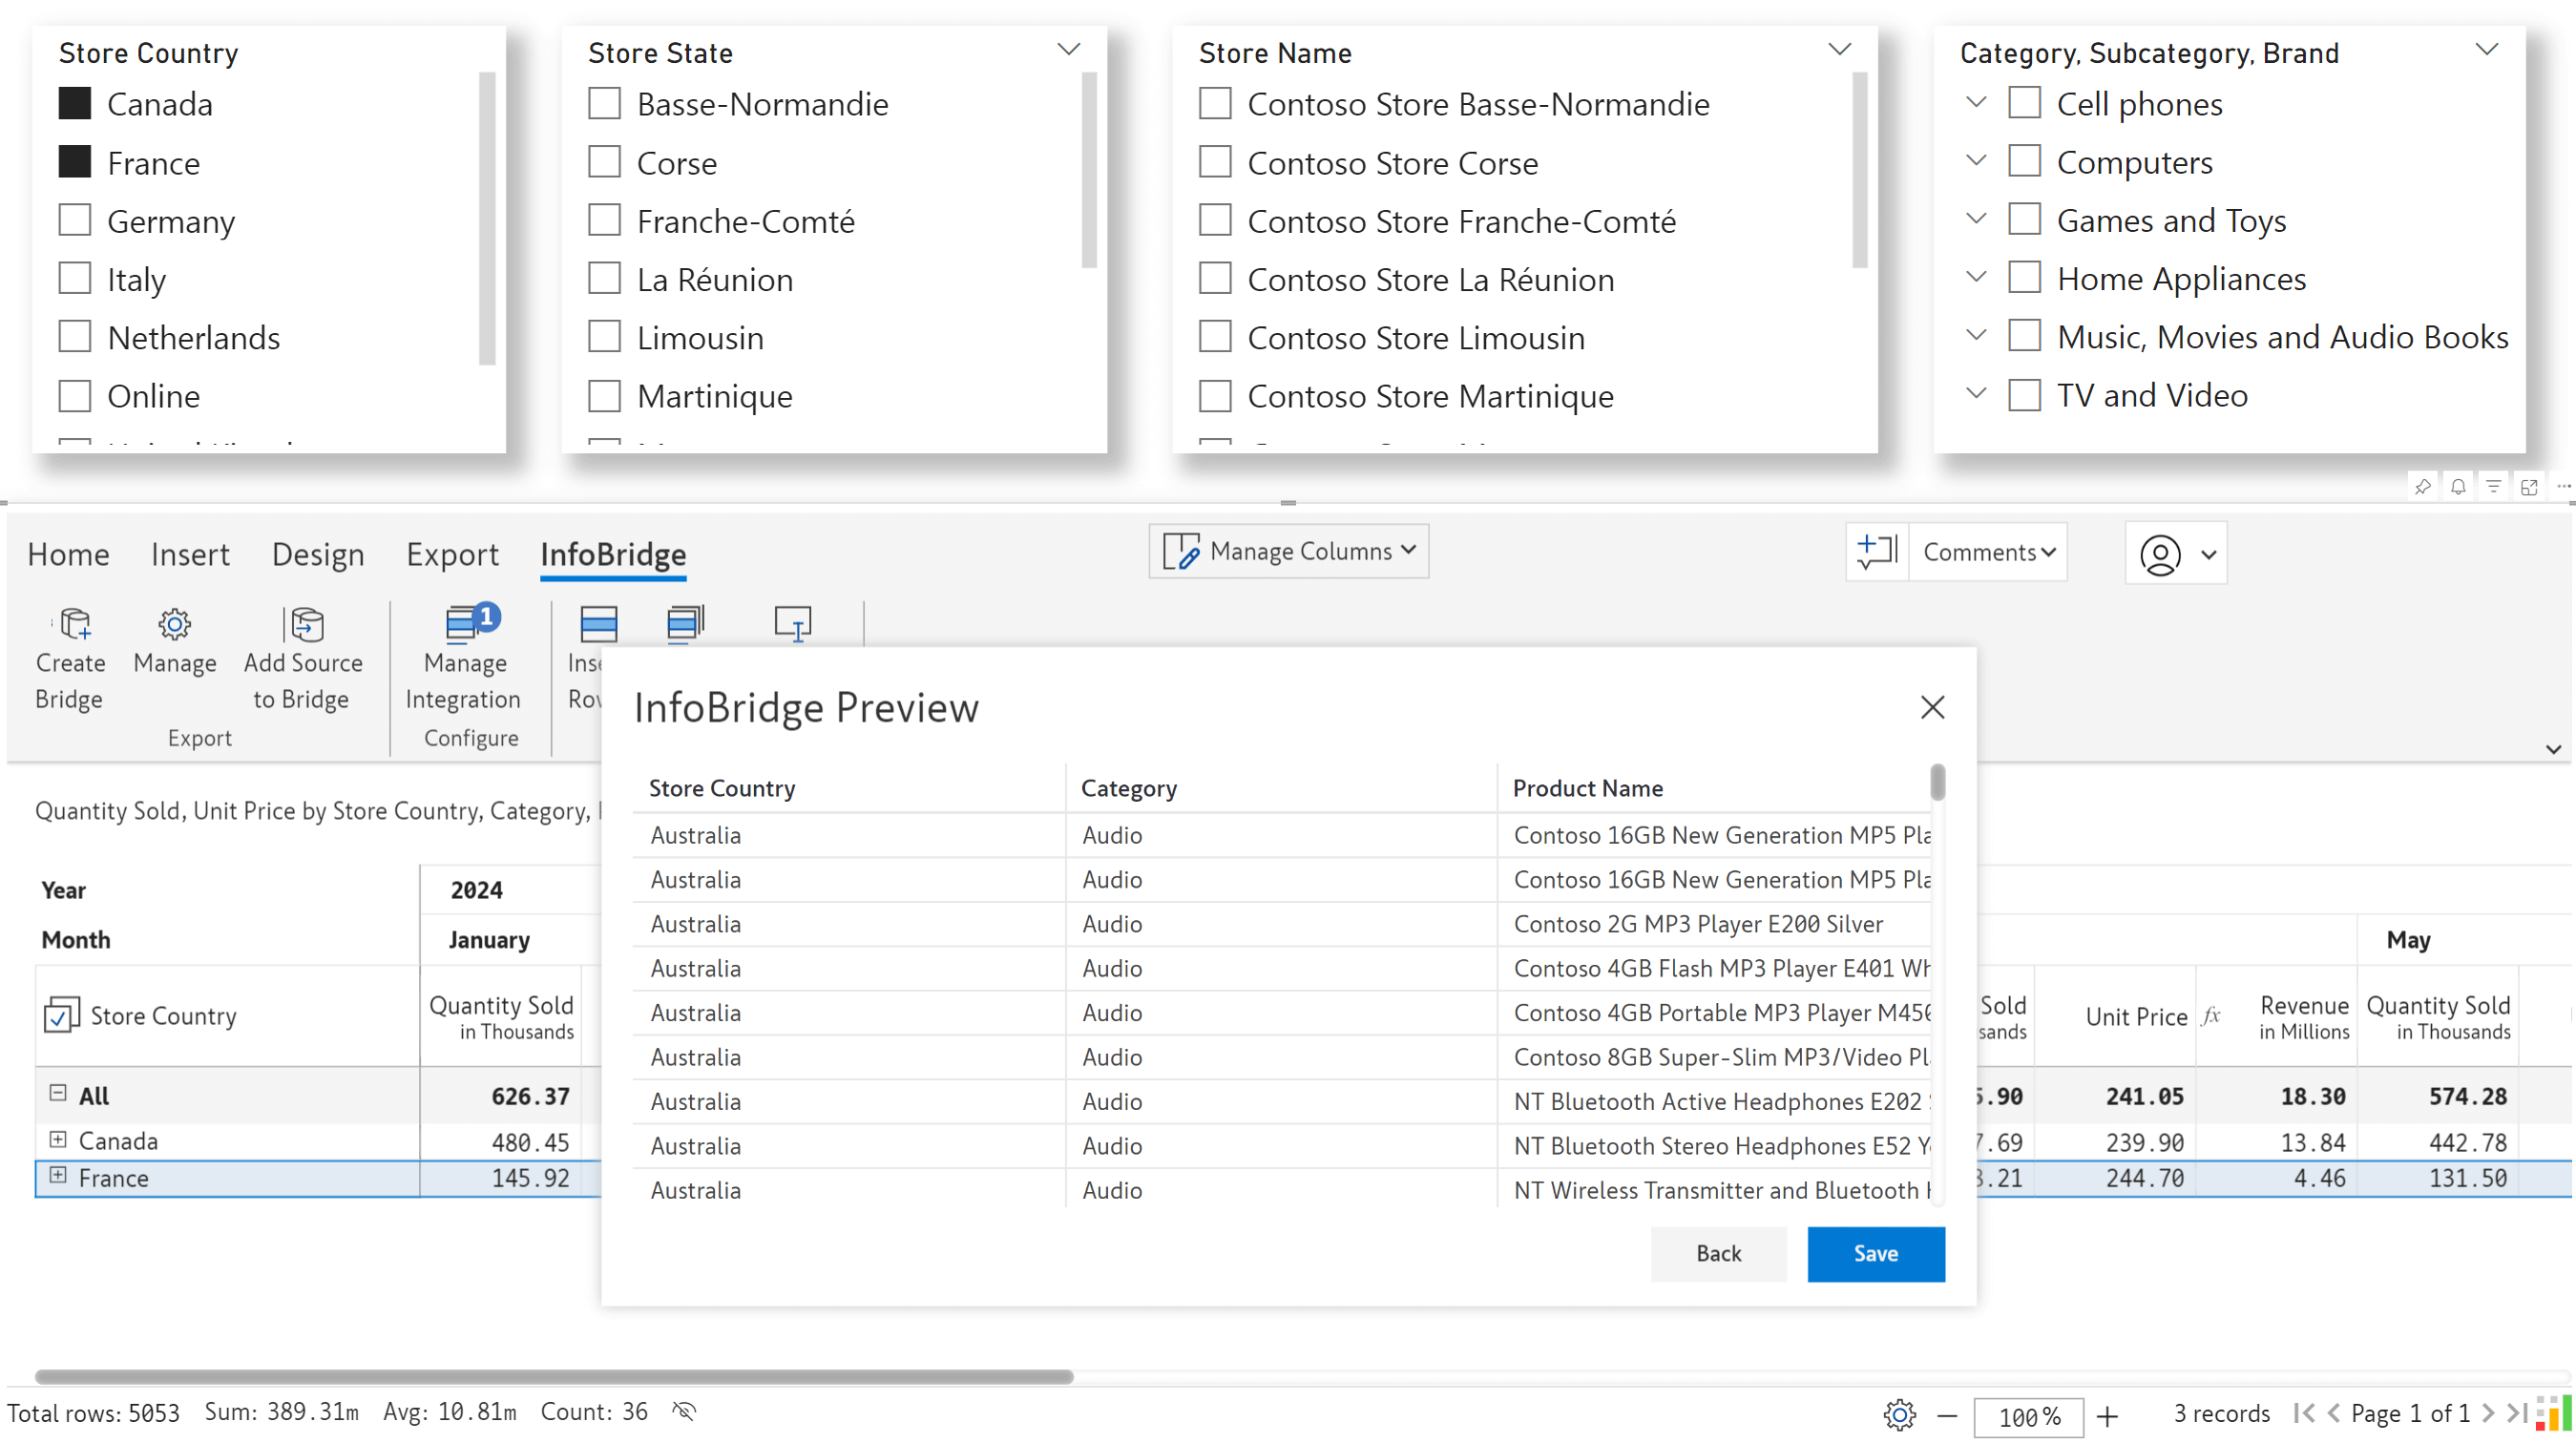
Task: Check Contoso Store La Réunion checkbox
Action: pos(1215,278)
